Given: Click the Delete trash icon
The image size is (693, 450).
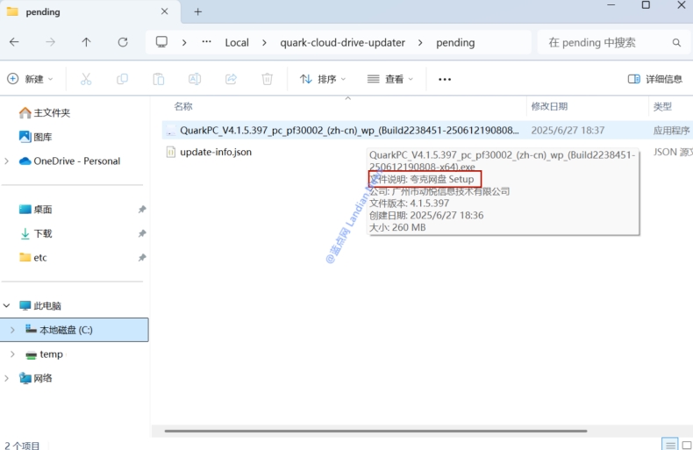Looking at the screenshot, I should pyautogui.click(x=268, y=79).
